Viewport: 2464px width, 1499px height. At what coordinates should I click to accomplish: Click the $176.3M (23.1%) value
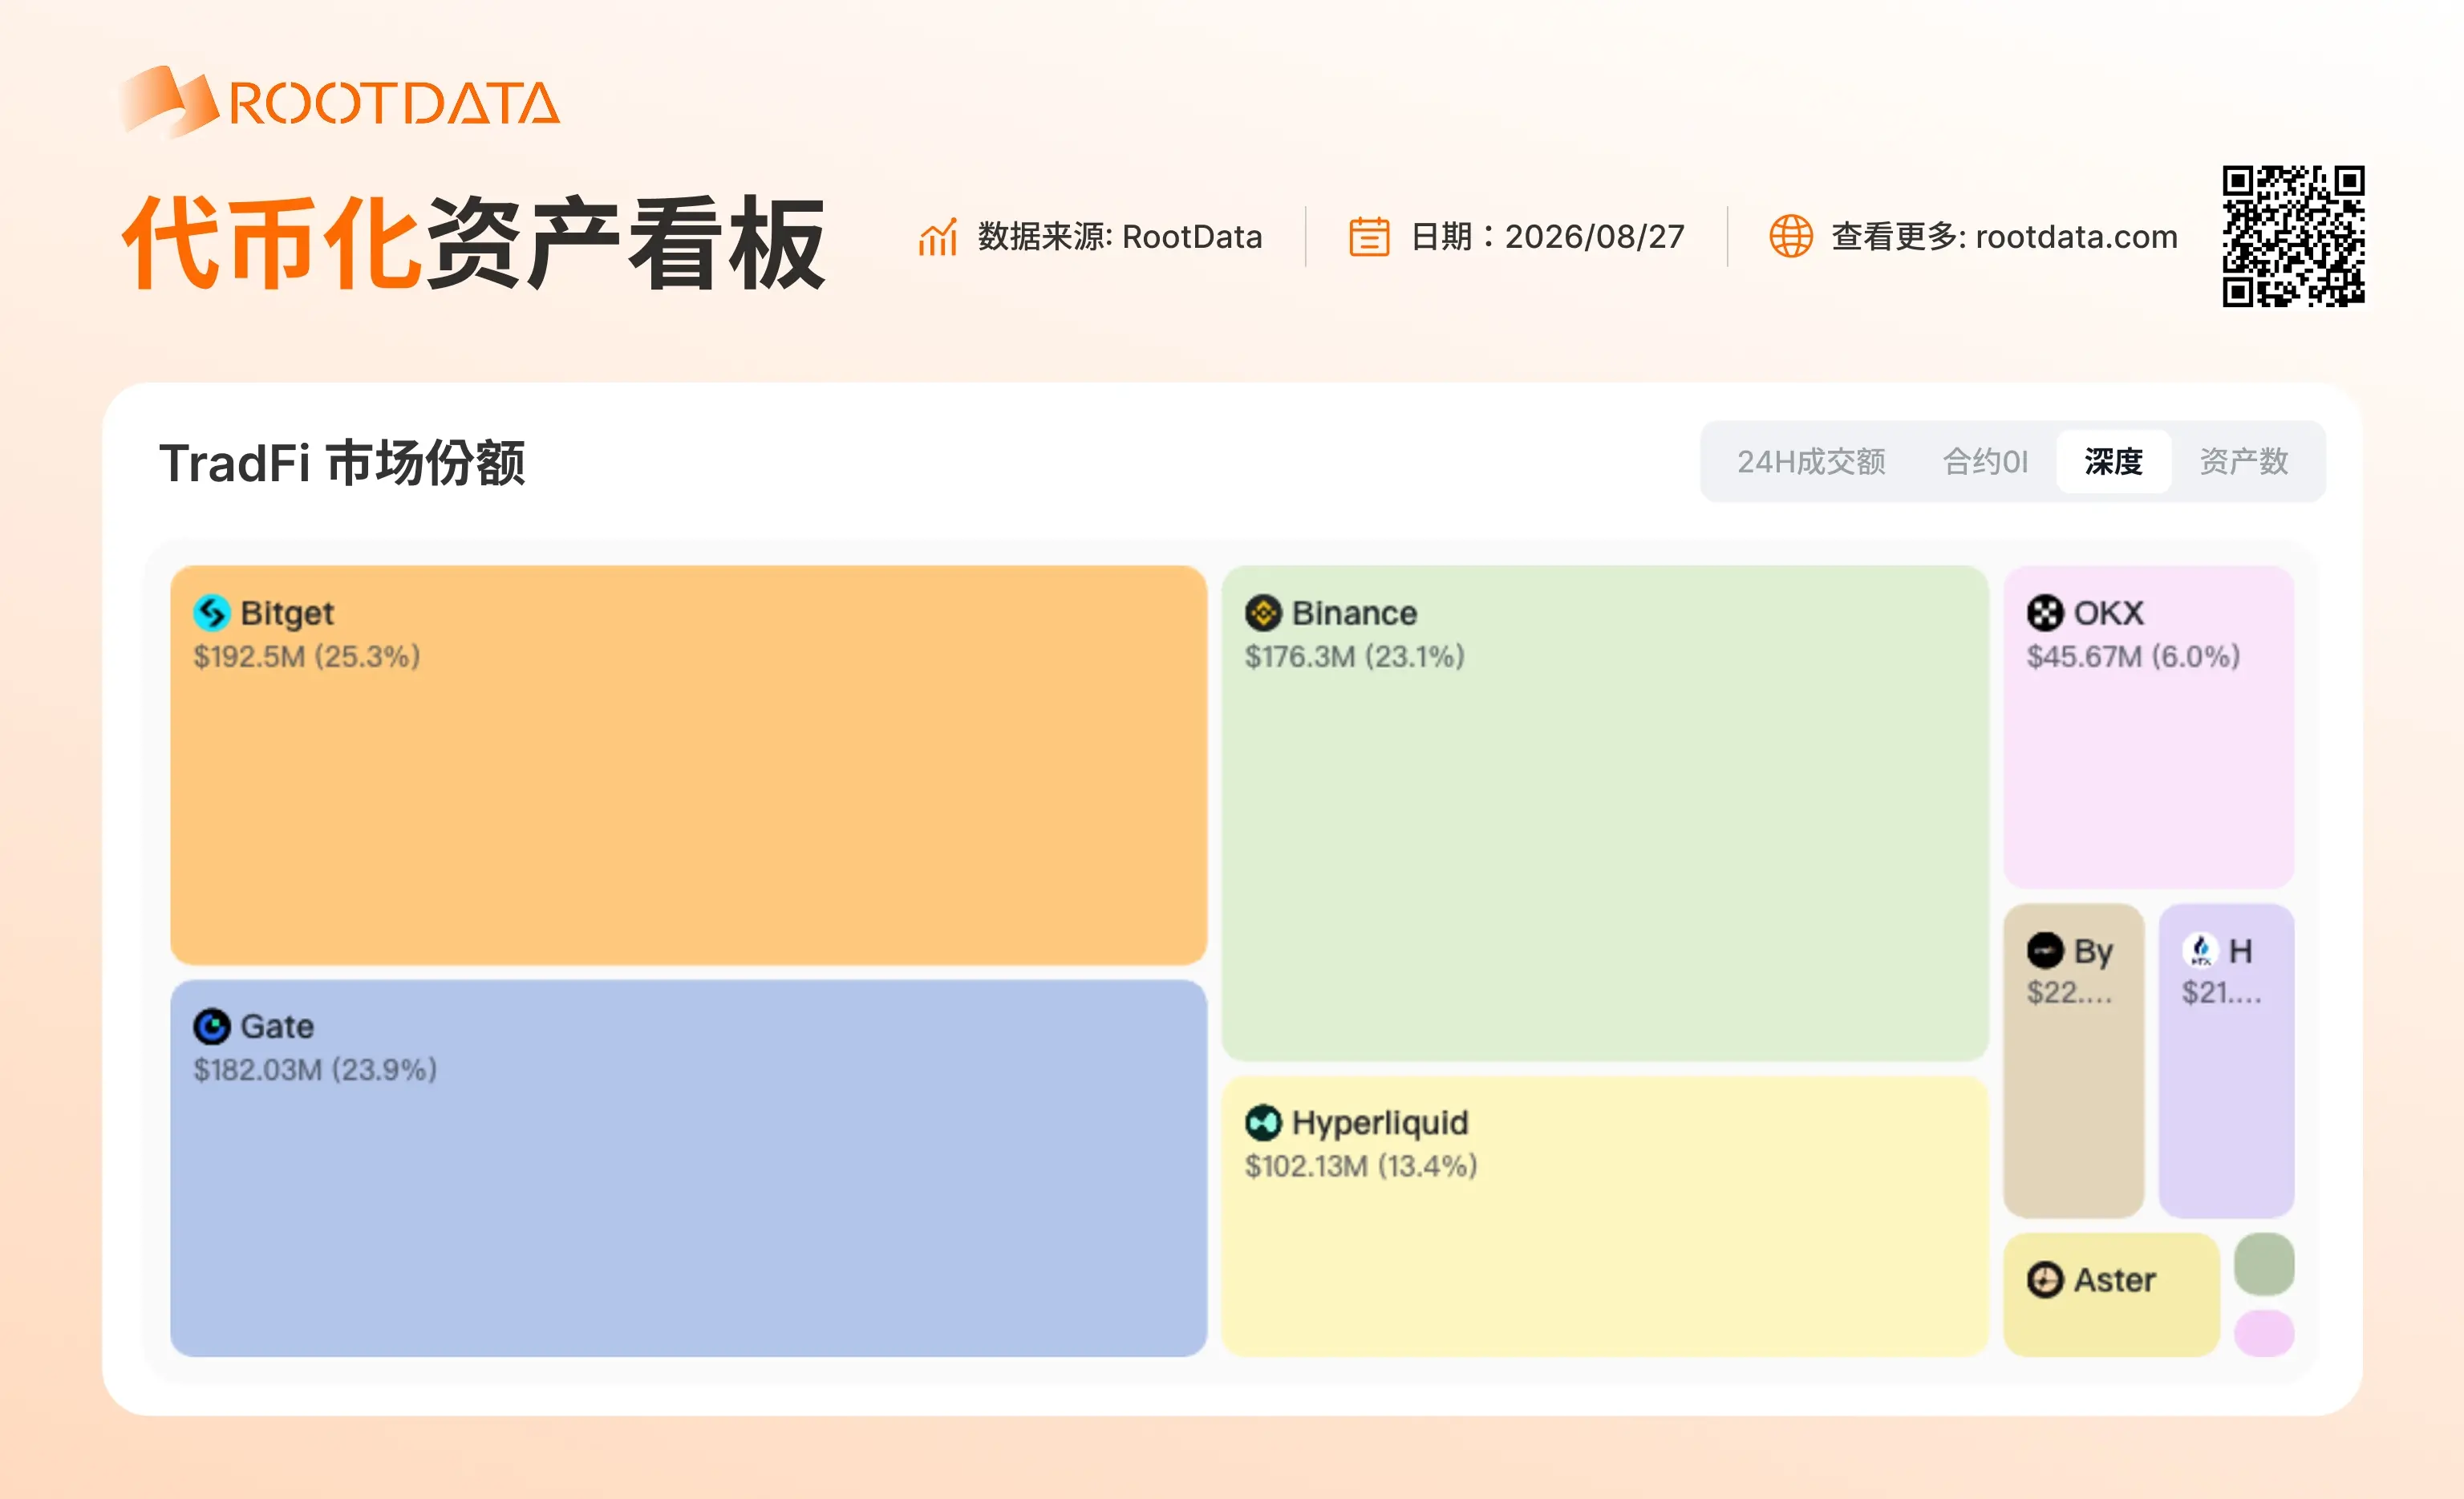pyautogui.click(x=1355, y=657)
